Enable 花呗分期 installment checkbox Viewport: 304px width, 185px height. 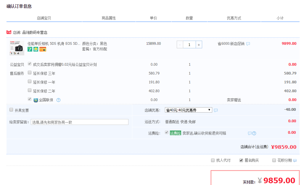274,160
